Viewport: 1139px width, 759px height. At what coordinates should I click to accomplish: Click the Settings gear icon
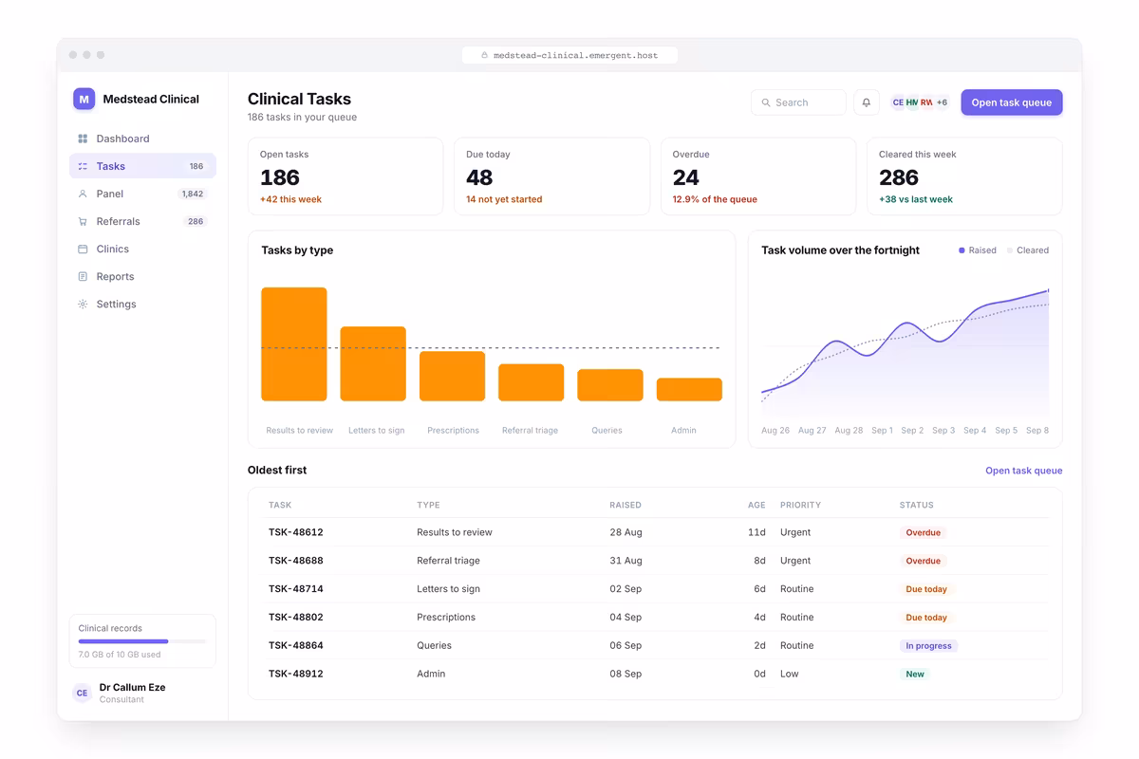pos(83,304)
